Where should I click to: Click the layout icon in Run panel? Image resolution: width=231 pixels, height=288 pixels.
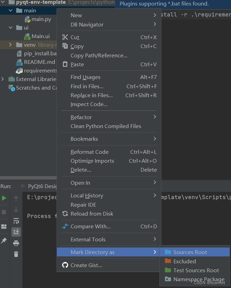pyautogui.click(x=4, y=227)
